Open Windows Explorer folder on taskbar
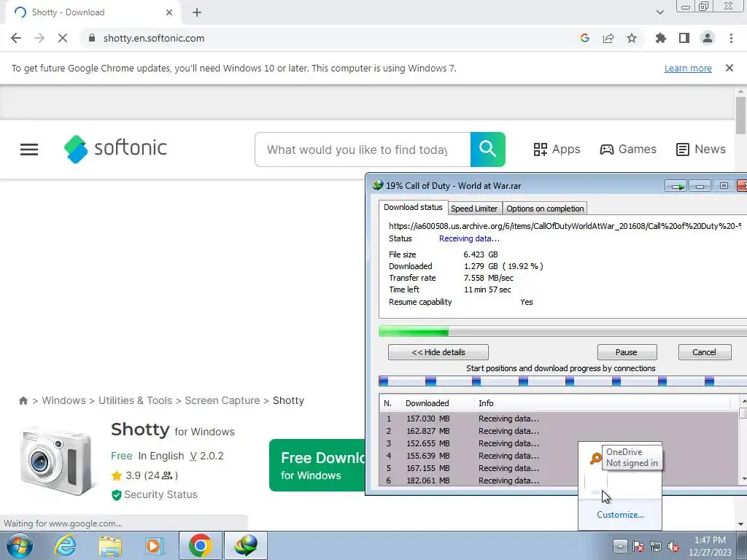Image resolution: width=747 pixels, height=560 pixels. coord(110,546)
